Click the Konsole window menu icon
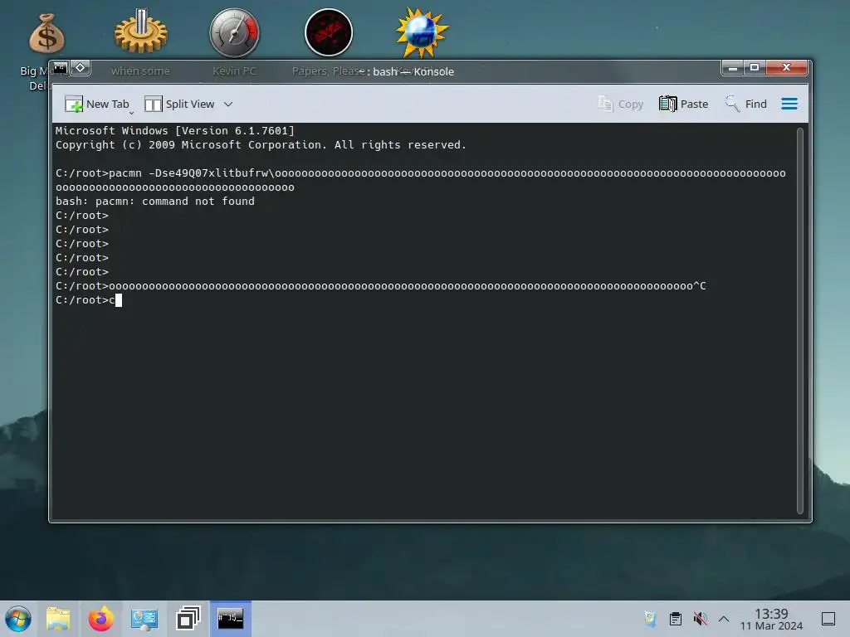Image resolution: width=850 pixels, height=637 pixels. 61,68
